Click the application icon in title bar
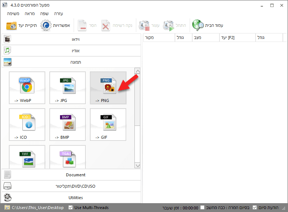 [5, 5]
